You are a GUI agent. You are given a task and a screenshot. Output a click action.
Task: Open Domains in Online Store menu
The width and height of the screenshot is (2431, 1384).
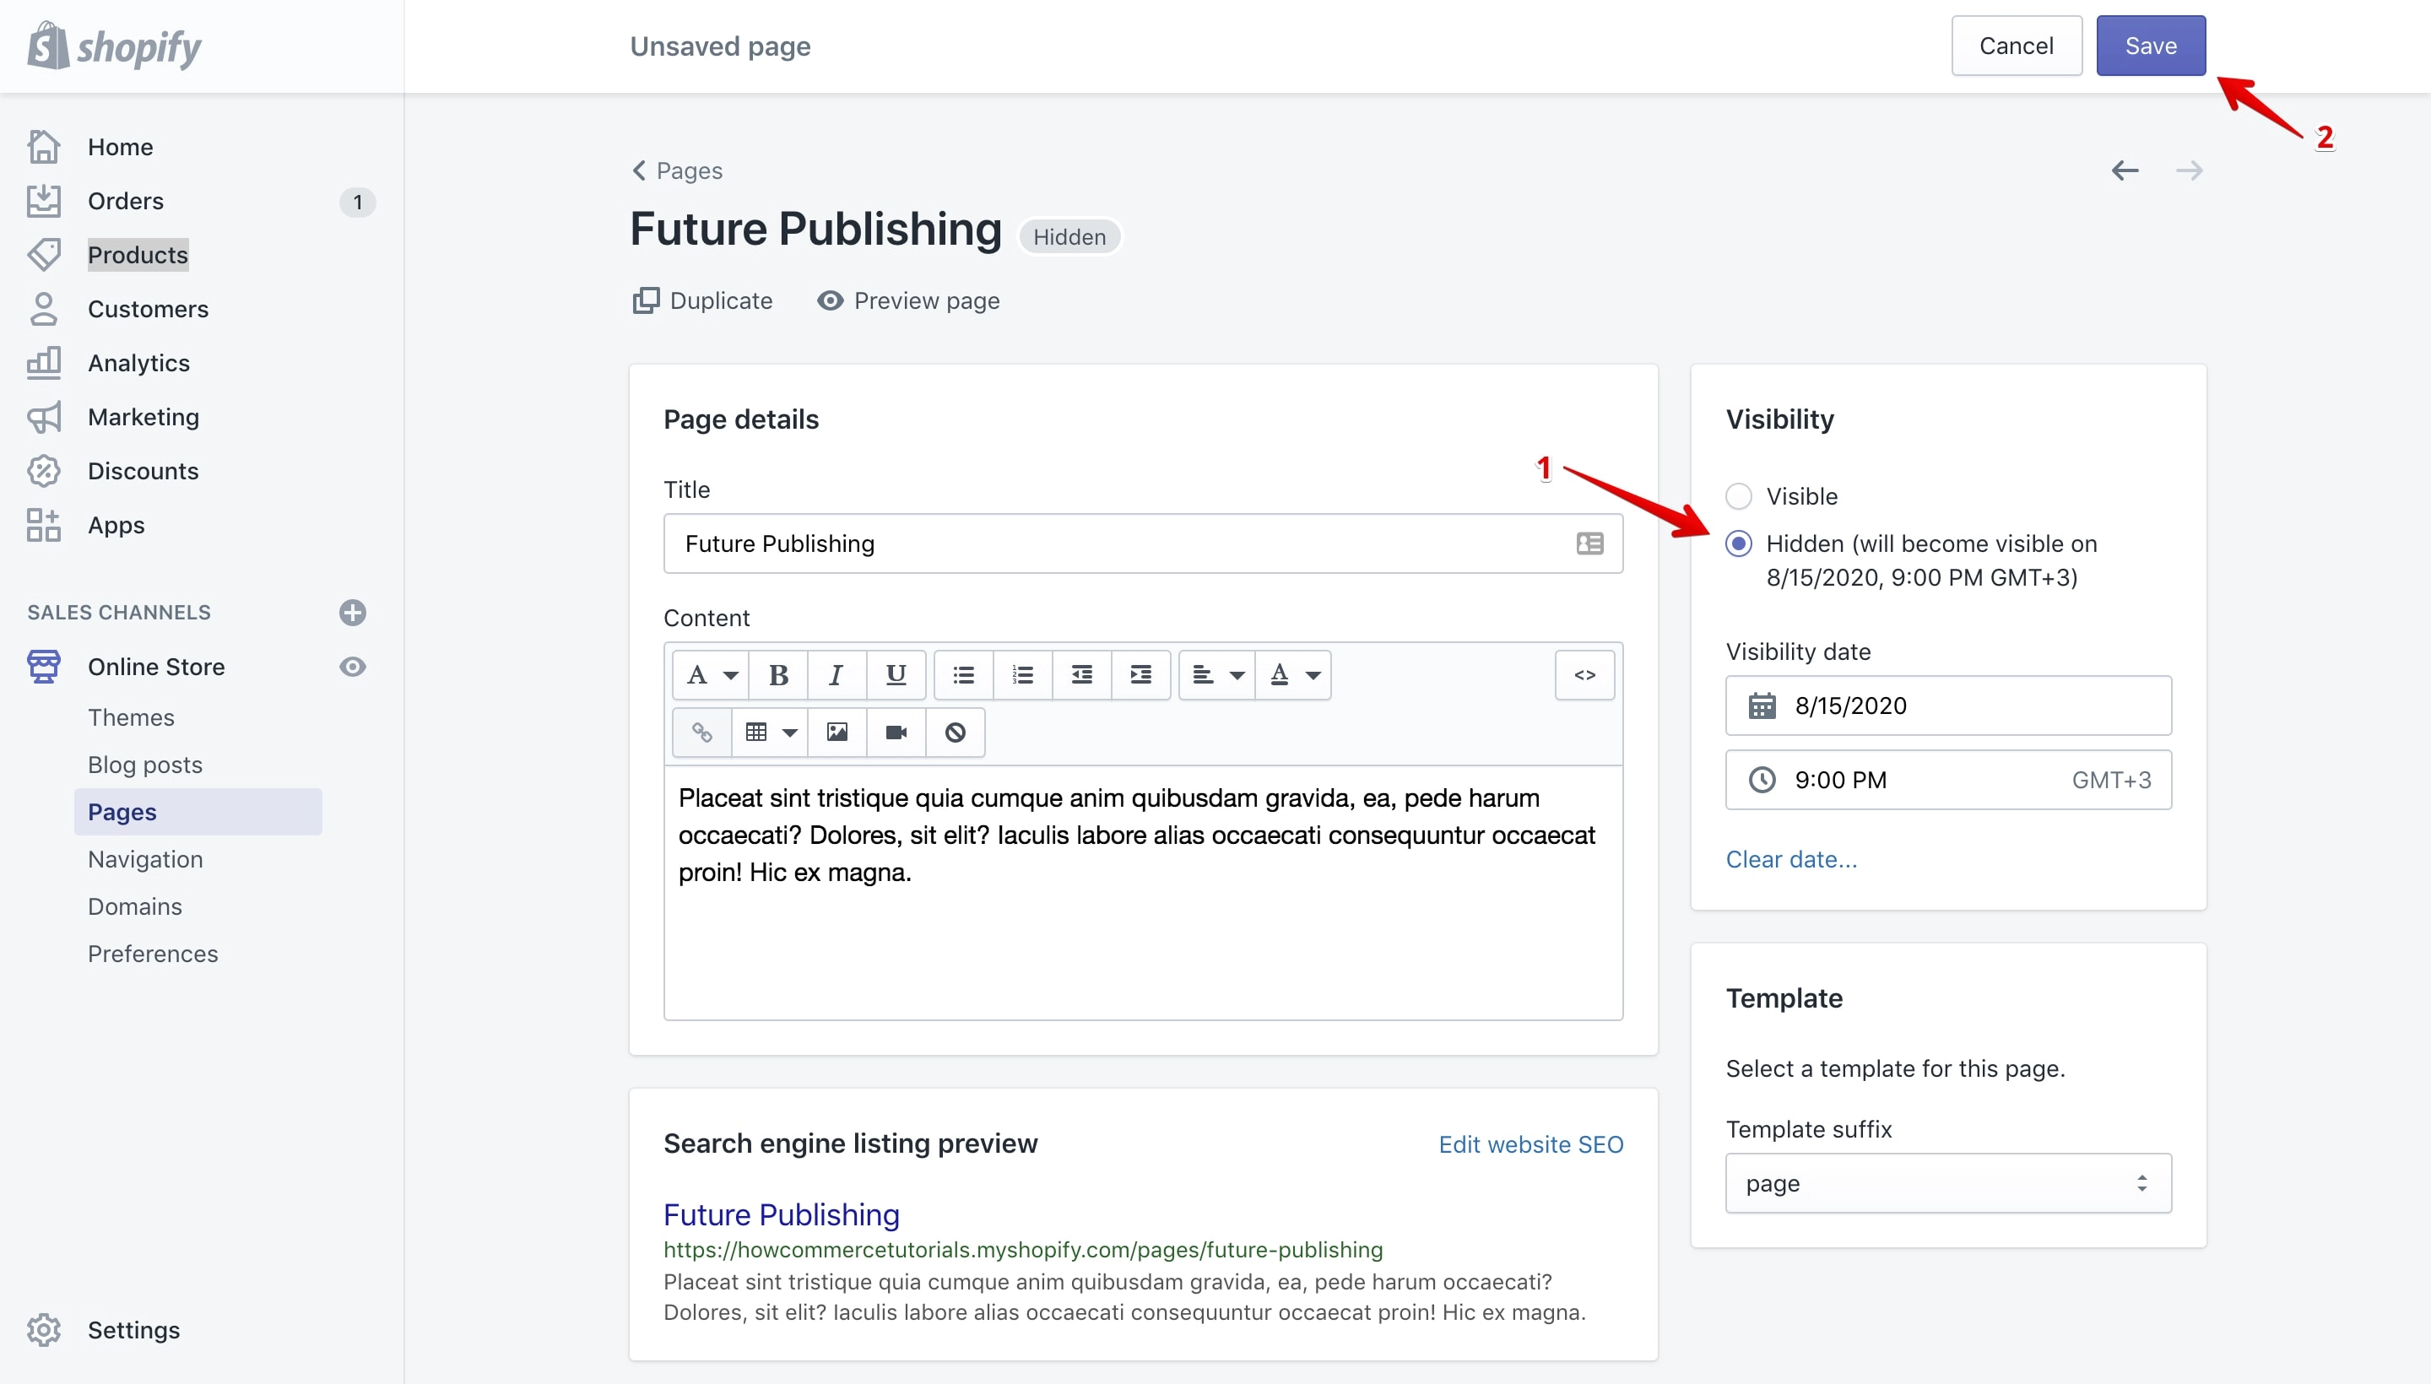(x=134, y=907)
